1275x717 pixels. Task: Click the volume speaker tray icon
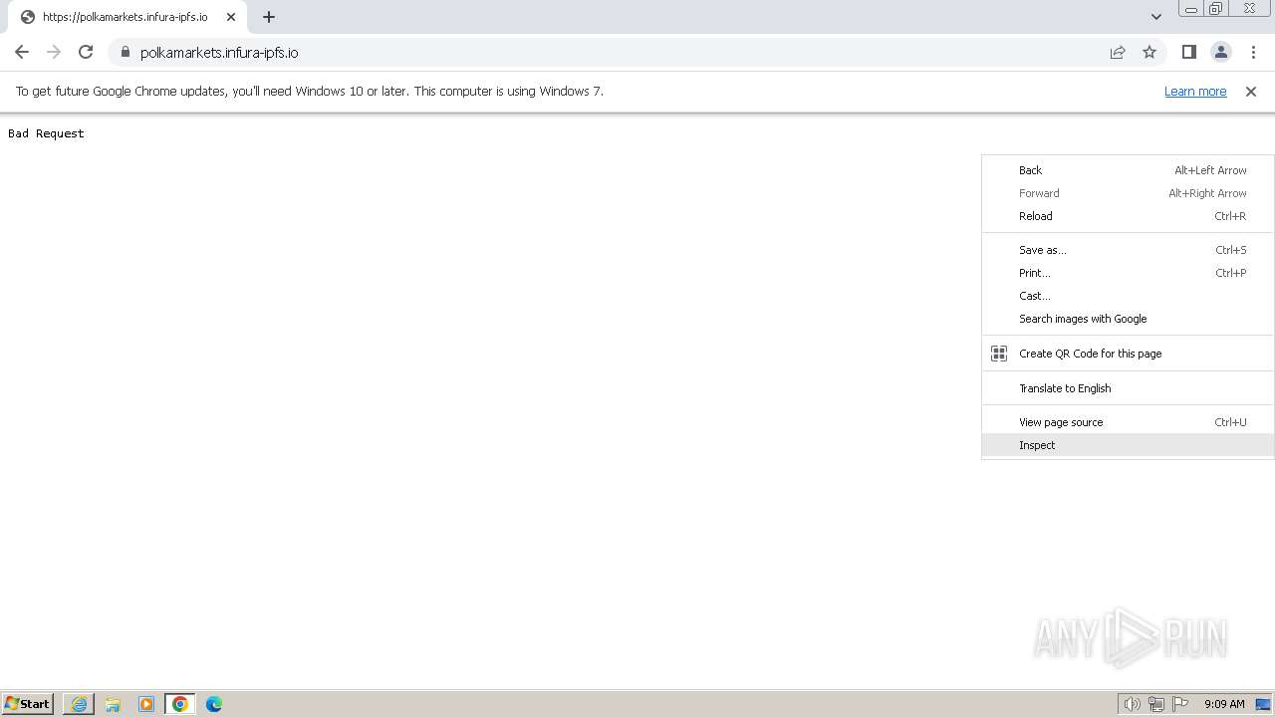point(1132,704)
